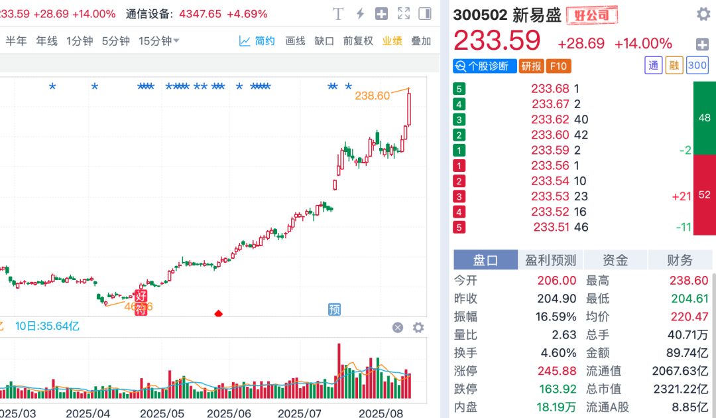Enable 前复权 price adjustment
This screenshot has width=716, height=418.
tap(359, 40)
